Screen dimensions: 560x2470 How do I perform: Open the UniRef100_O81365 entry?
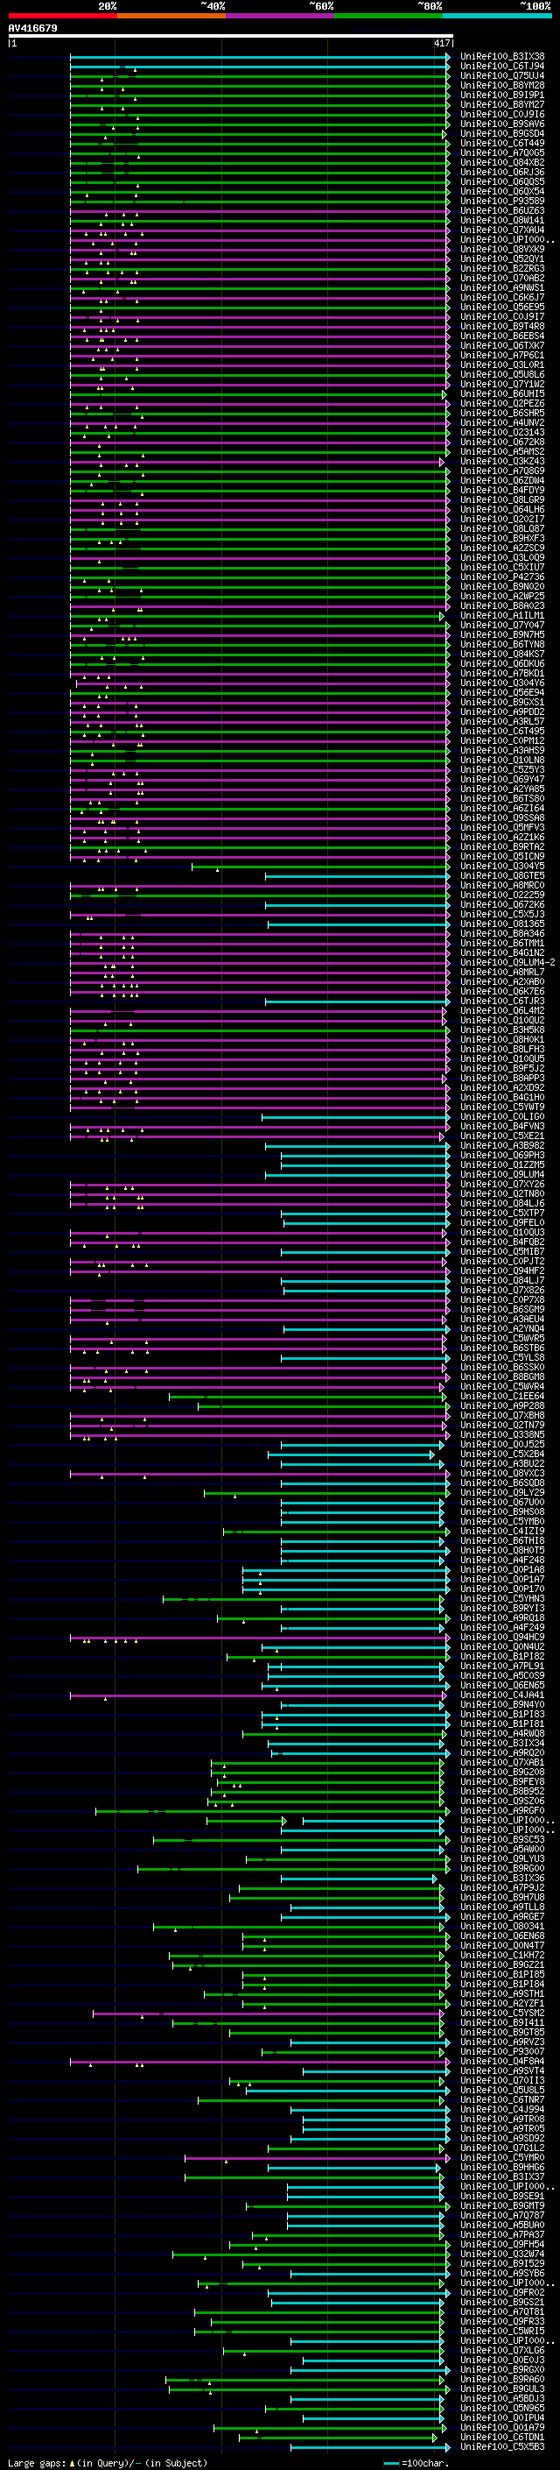502,924
